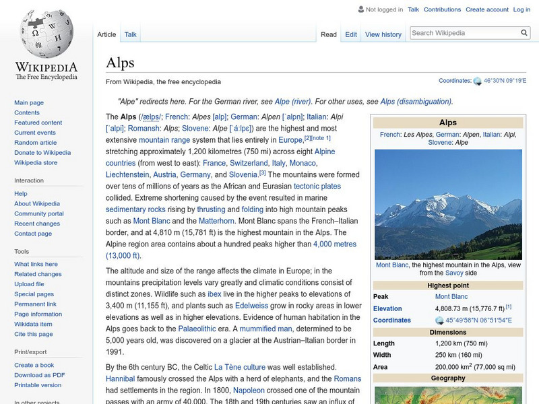Viewport: 539px width, 404px height.
Task: Visit the Community portal
Action: point(39,213)
